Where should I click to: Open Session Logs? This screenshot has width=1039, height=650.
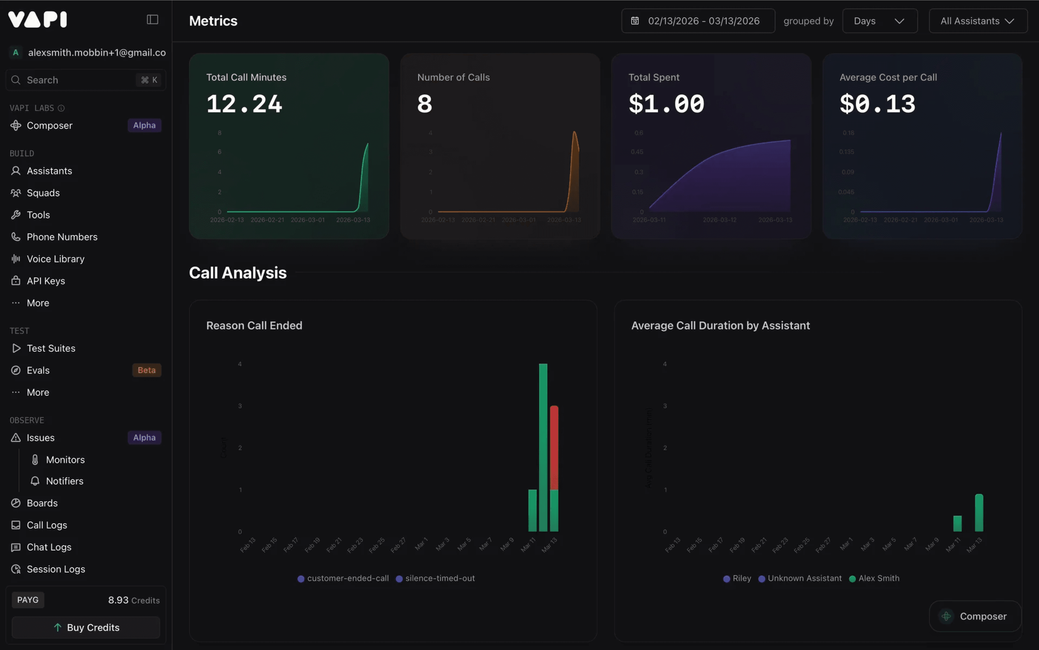click(56, 569)
